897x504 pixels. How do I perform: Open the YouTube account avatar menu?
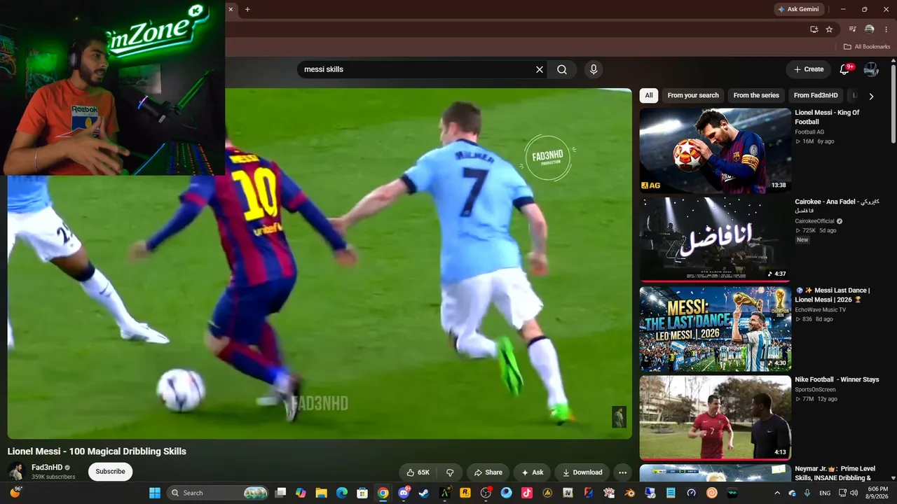point(871,69)
